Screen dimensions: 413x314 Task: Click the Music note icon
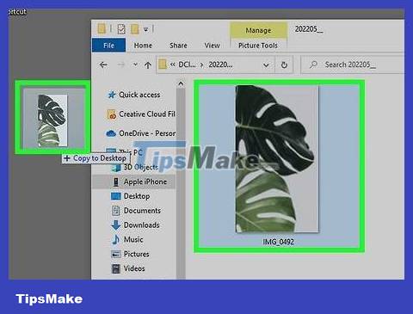(x=115, y=239)
